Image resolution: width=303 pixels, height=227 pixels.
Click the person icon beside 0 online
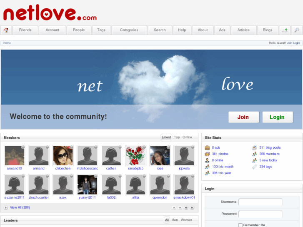[x=207, y=160]
